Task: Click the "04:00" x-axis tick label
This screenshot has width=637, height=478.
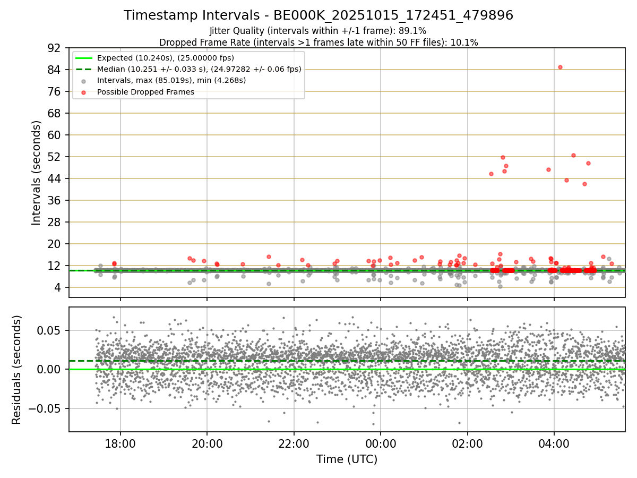Action: point(554,443)
